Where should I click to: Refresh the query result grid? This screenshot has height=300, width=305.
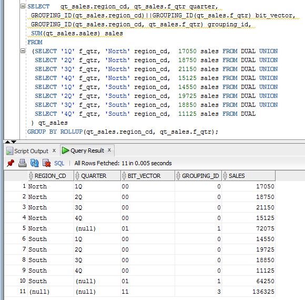pos(34,163)
